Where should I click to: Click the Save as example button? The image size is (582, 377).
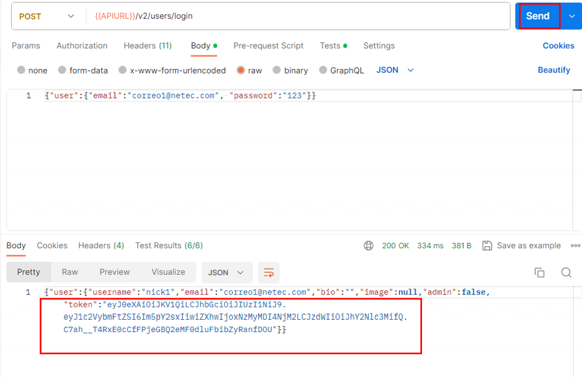point(522,245)
